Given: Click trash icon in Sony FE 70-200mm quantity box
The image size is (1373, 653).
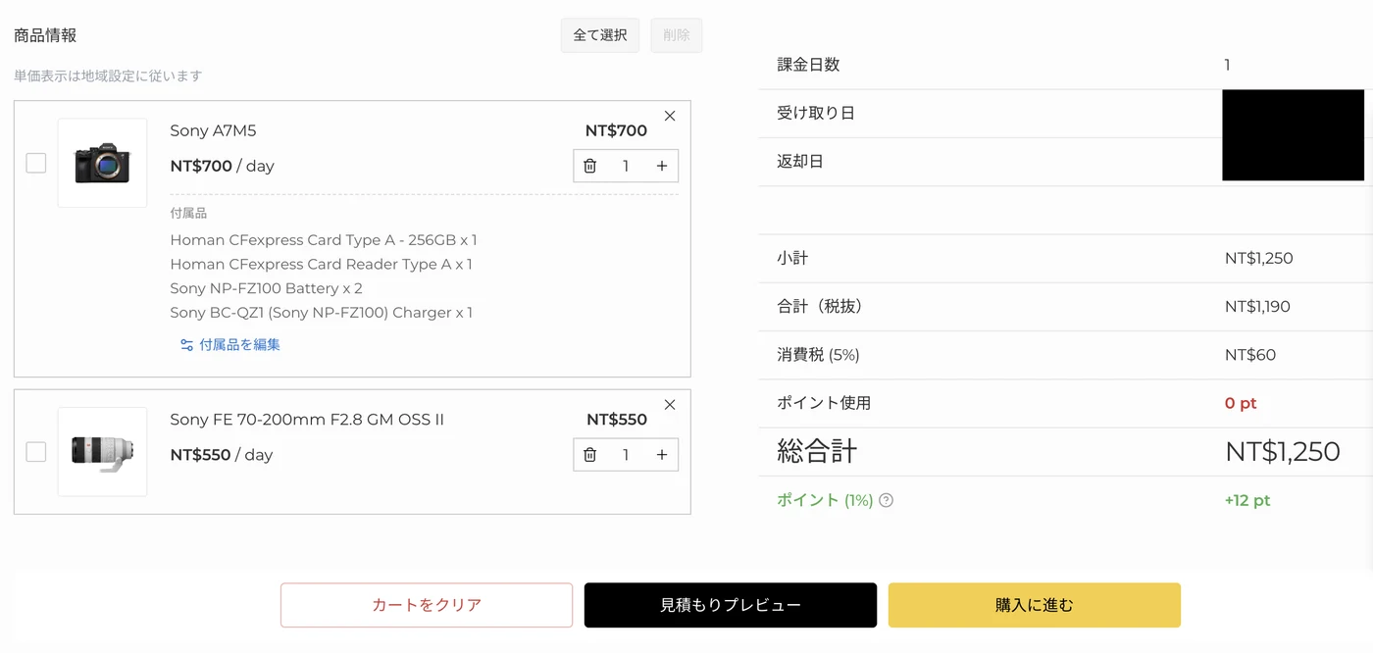Looking at the screenshot, I should click(x=589, y=455).
